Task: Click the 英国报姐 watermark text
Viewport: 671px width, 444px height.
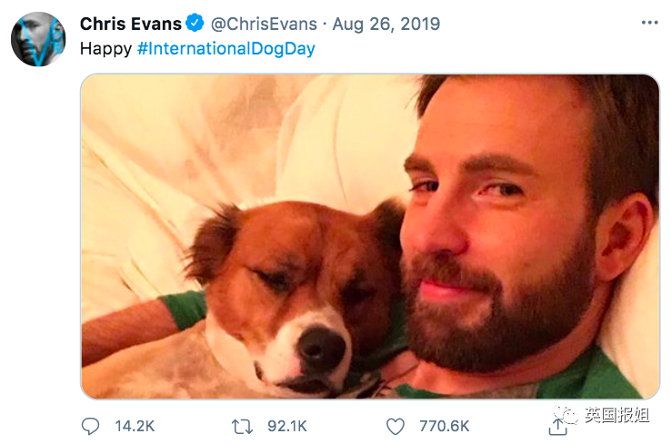Action: [616, 415]
